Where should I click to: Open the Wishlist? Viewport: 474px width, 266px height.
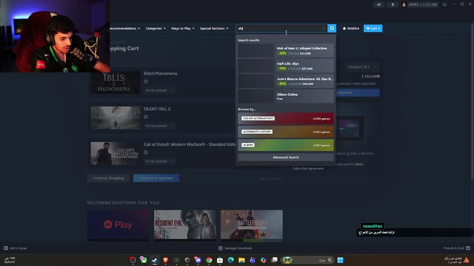(351, 28)
